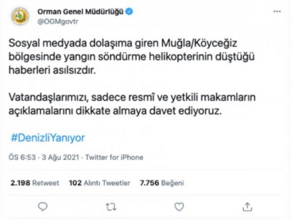Viewport: 293px width, 221px height.
Task: View the 102 Alıntı Tweetler list
Action: pyautogui.click(x=100, y=183)
